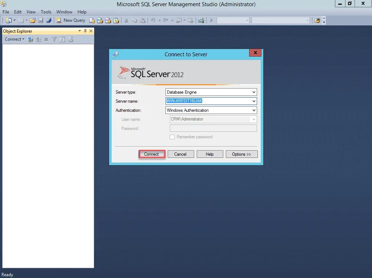Open an Analysis Services XMLA Query
This screenshot has height=278, width=372.
point(116,20)
